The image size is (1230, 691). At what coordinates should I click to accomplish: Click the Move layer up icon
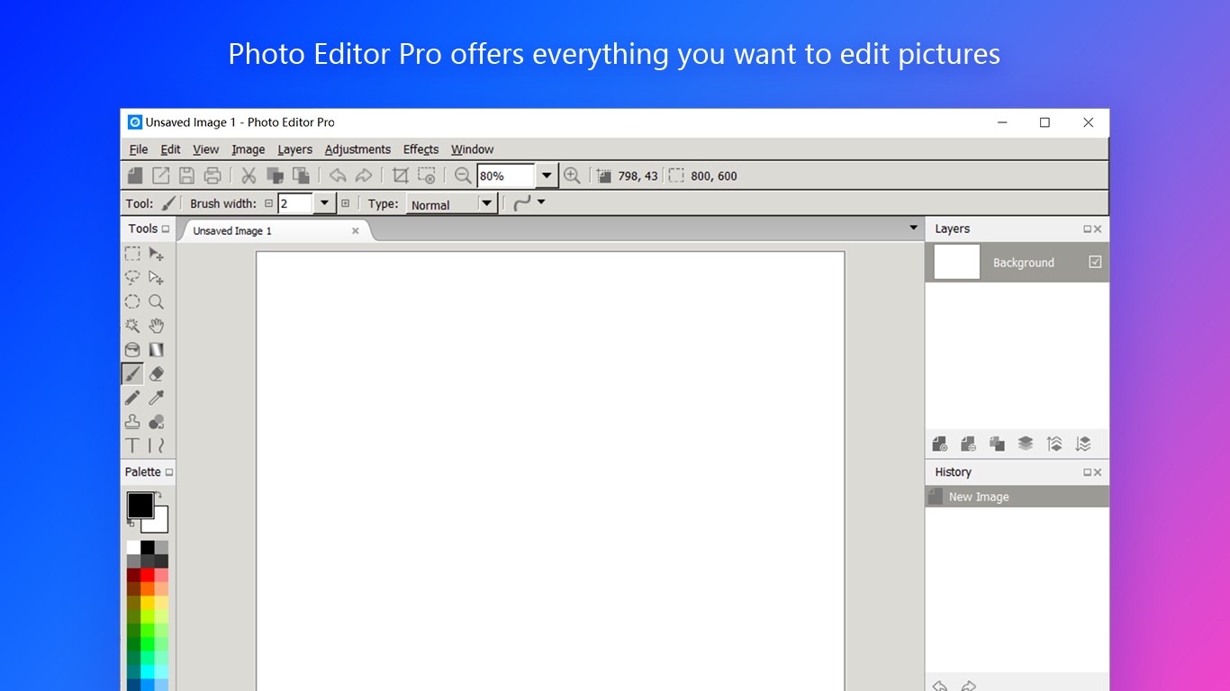click(1054, 444)
